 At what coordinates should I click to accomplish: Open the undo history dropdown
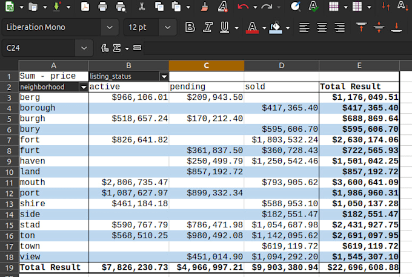click(255, 7)
